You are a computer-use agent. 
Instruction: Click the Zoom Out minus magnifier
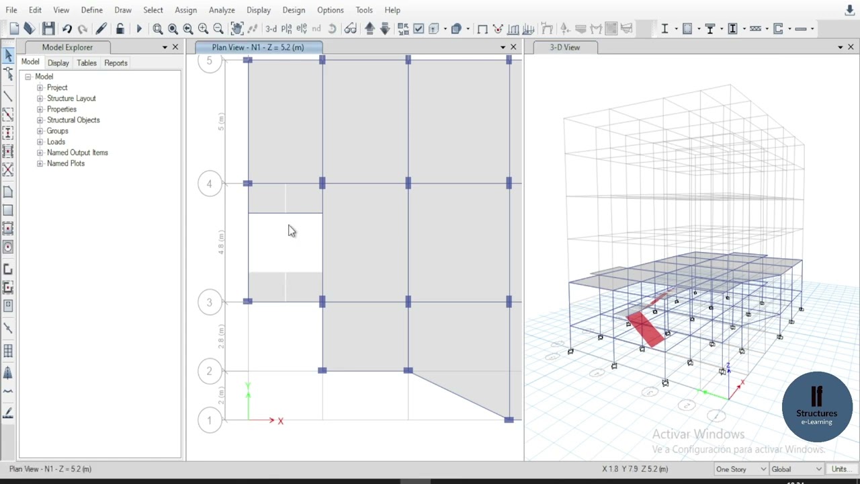pyautogui.click(x=218, y=28)
